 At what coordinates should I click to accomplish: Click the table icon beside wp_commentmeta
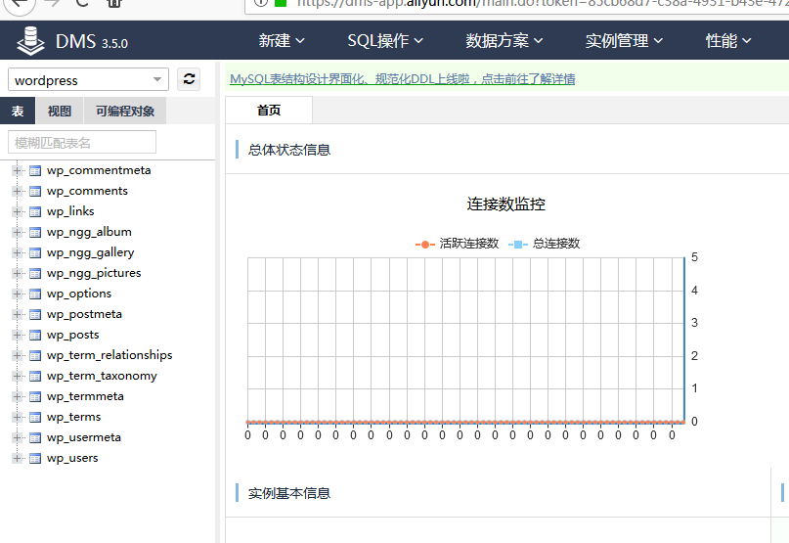[x=35, y=171]
